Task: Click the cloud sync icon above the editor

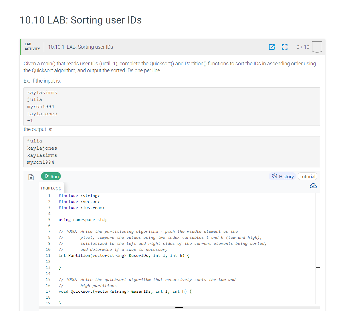Action: pyautogui.click(x=313, y=186)
